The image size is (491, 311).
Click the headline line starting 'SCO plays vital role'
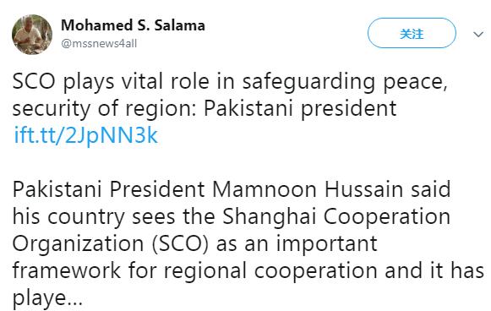point(230,82)
